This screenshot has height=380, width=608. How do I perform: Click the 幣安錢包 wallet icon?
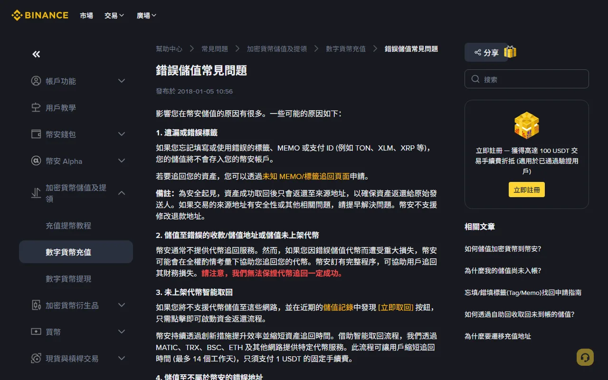pos(36,134)
